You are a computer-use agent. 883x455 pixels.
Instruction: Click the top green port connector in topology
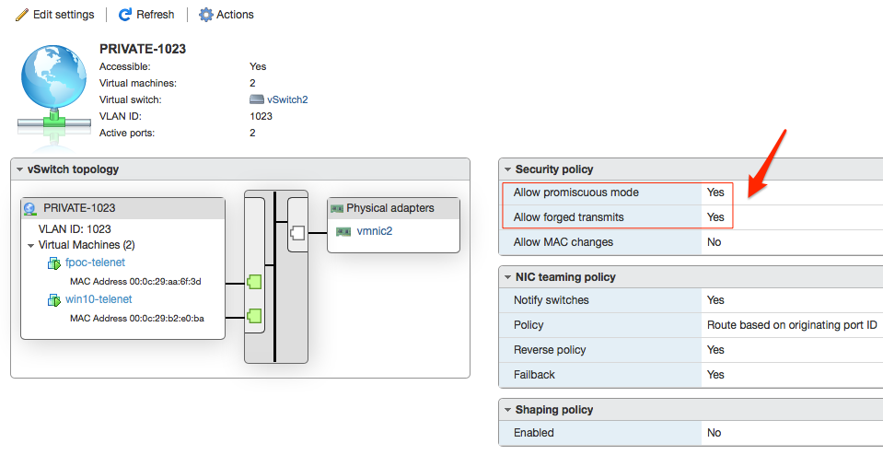click(x=255, y=281)
